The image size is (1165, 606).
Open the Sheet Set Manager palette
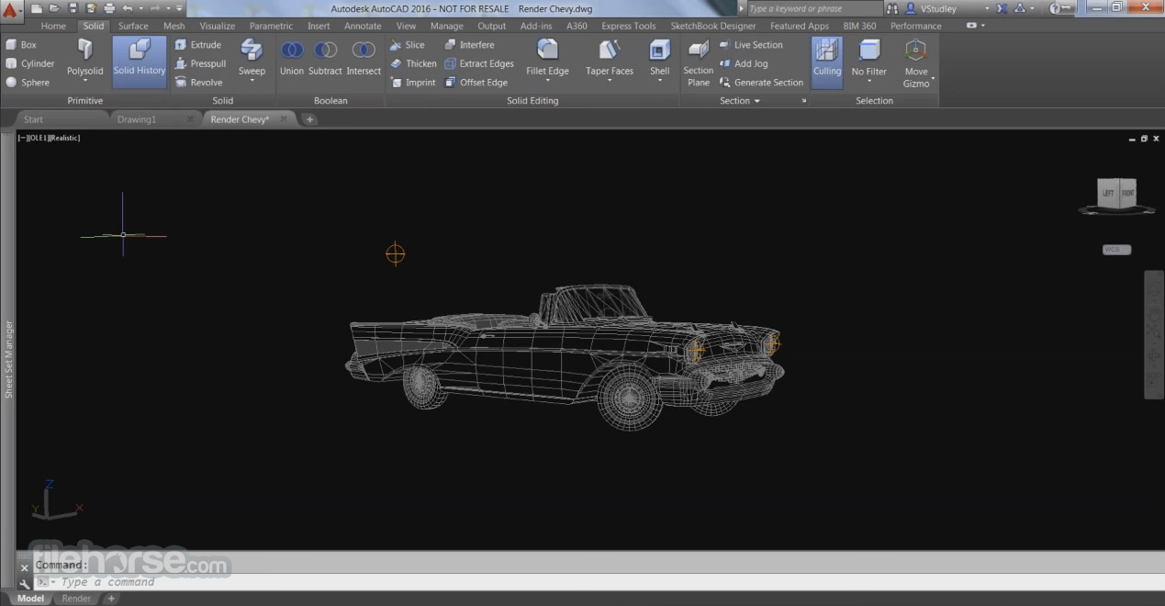click(x=8, y=359)
